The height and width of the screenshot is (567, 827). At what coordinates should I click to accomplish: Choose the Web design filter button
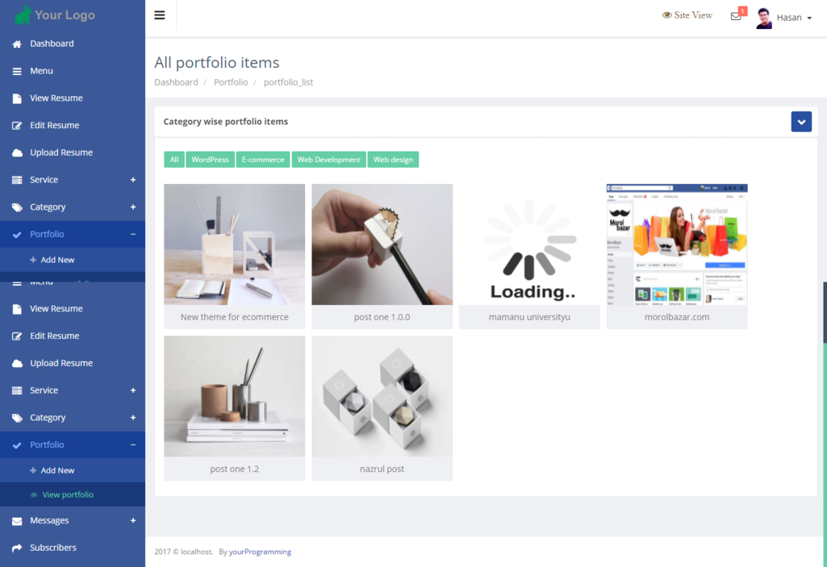pos(393,160)
